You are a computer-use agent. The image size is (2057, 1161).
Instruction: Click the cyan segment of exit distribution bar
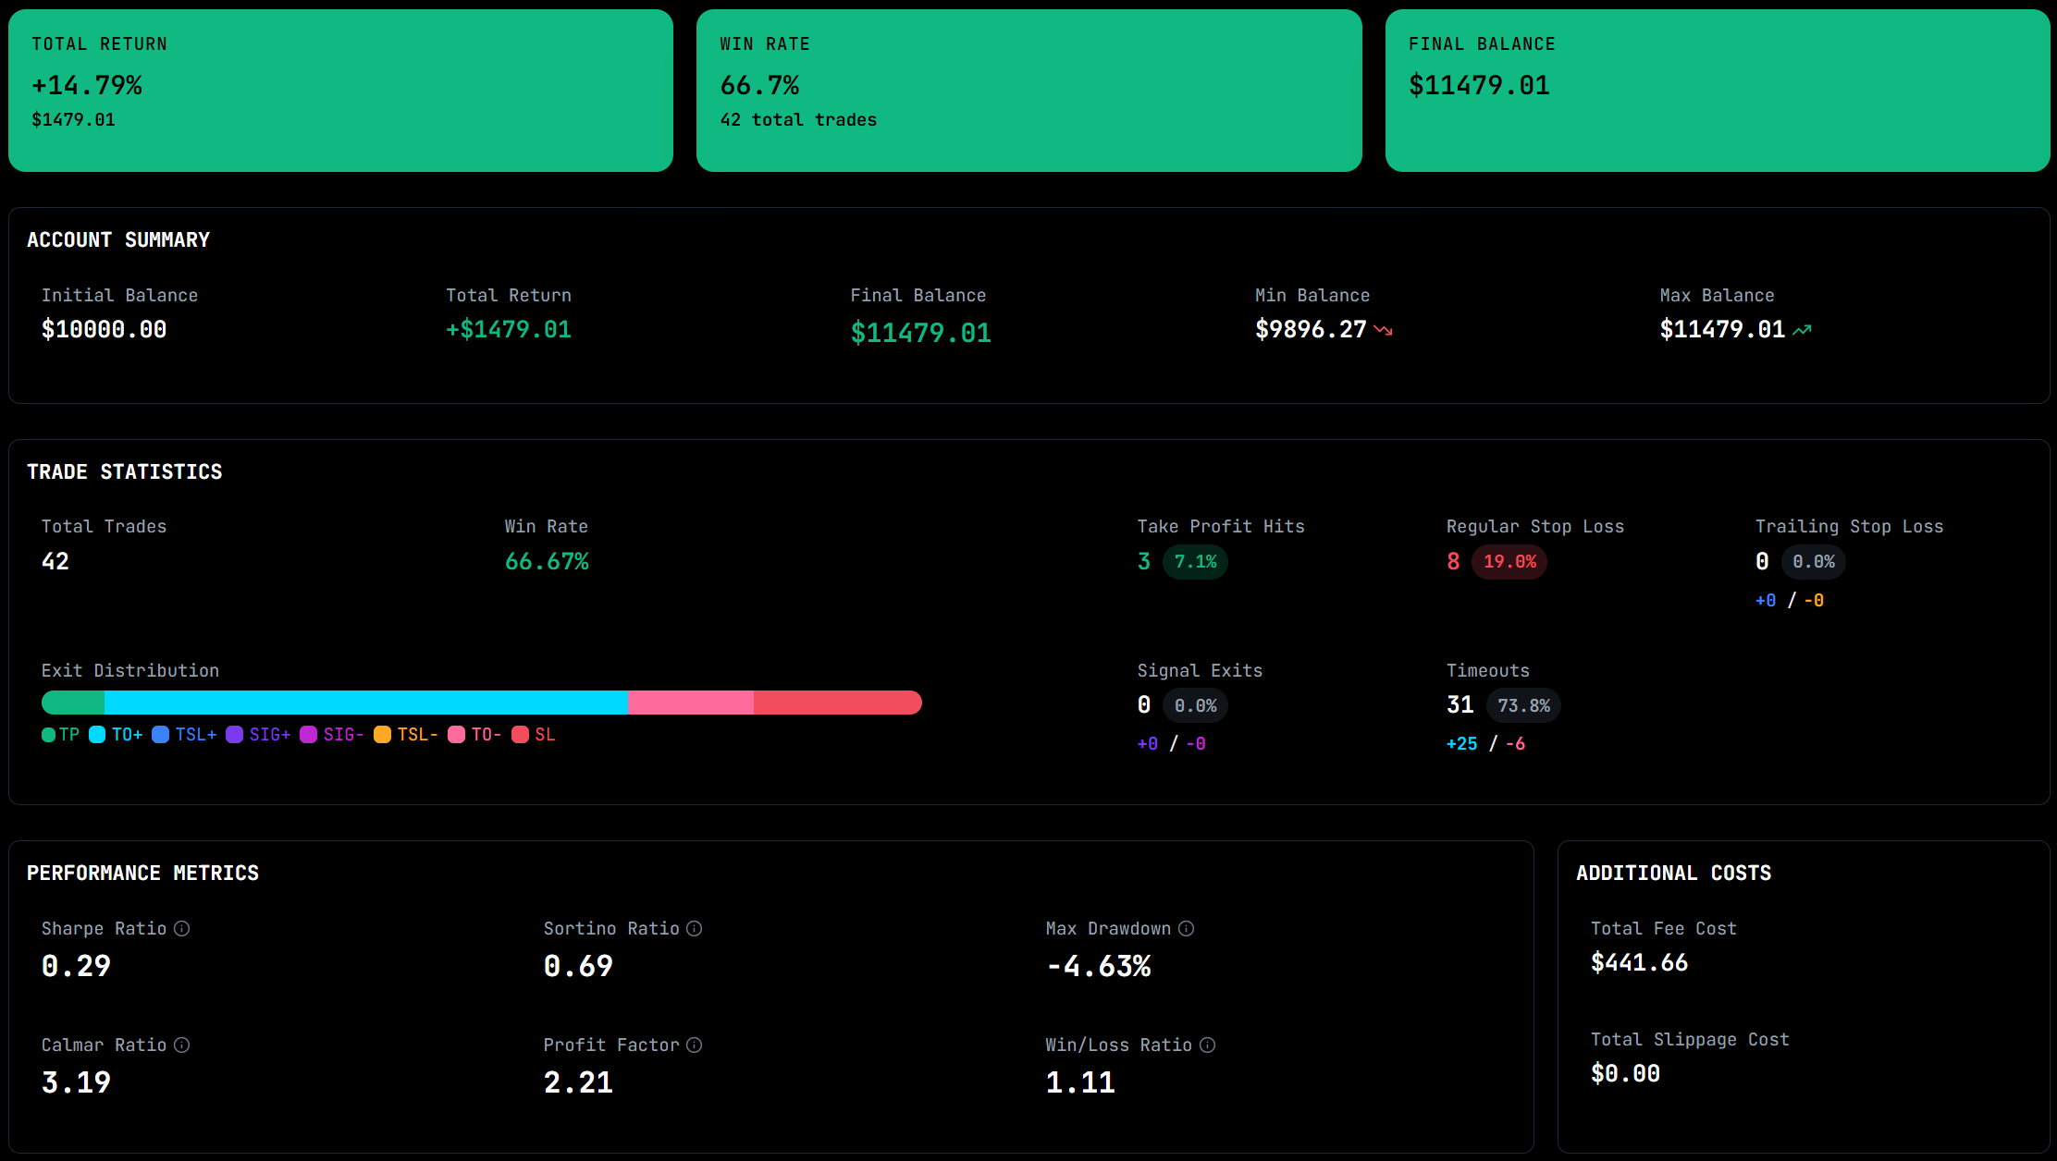point(366,703)
